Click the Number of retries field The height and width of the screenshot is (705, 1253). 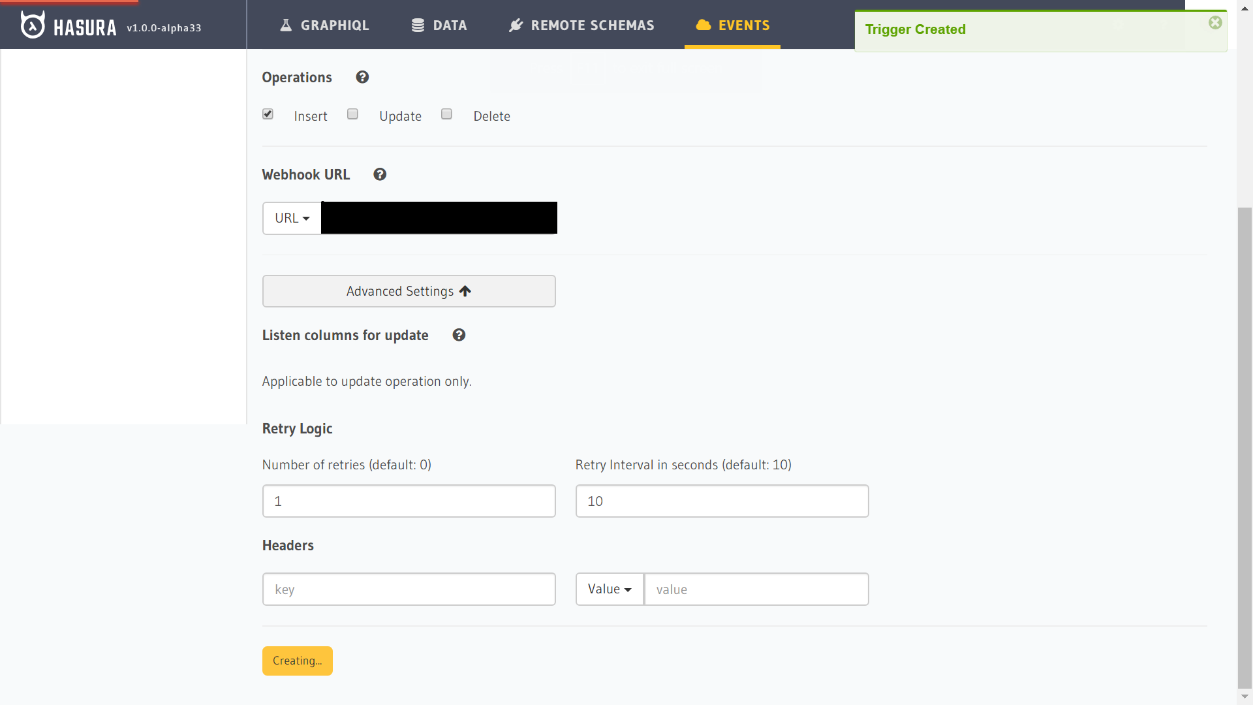click(x=409, y=501)
